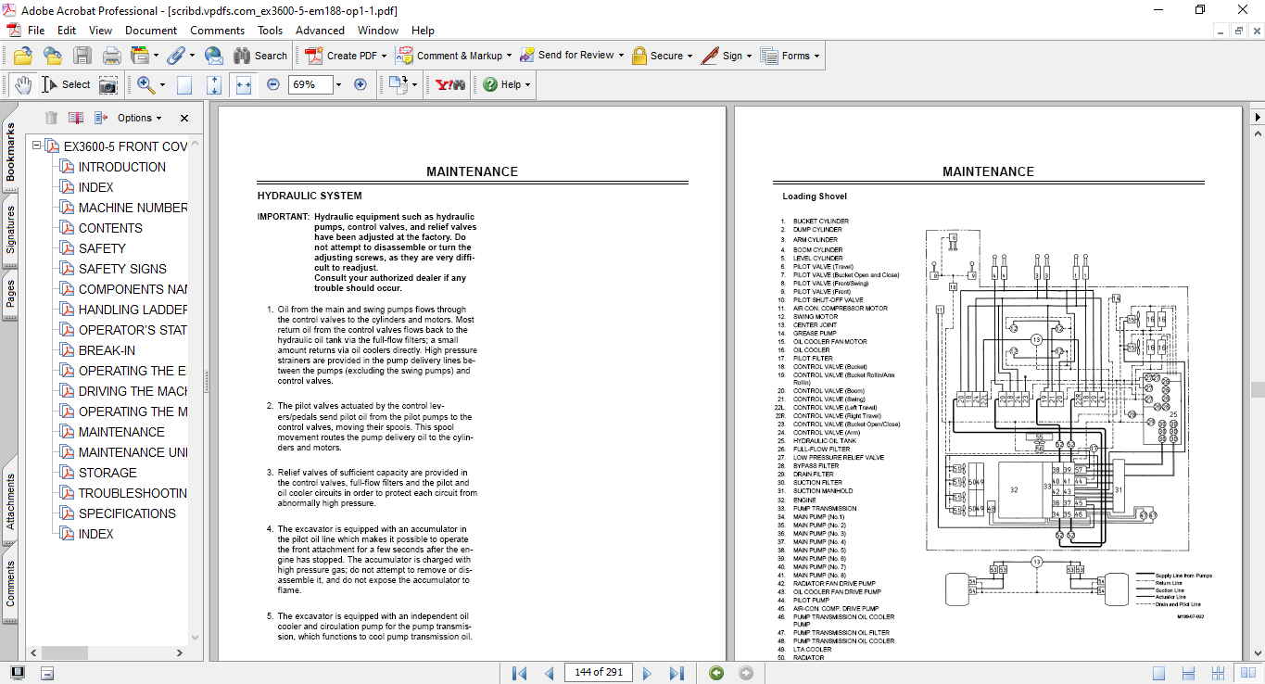Select the Hand tool
This screenshot has width=1265, height=684.
point(22,84)
